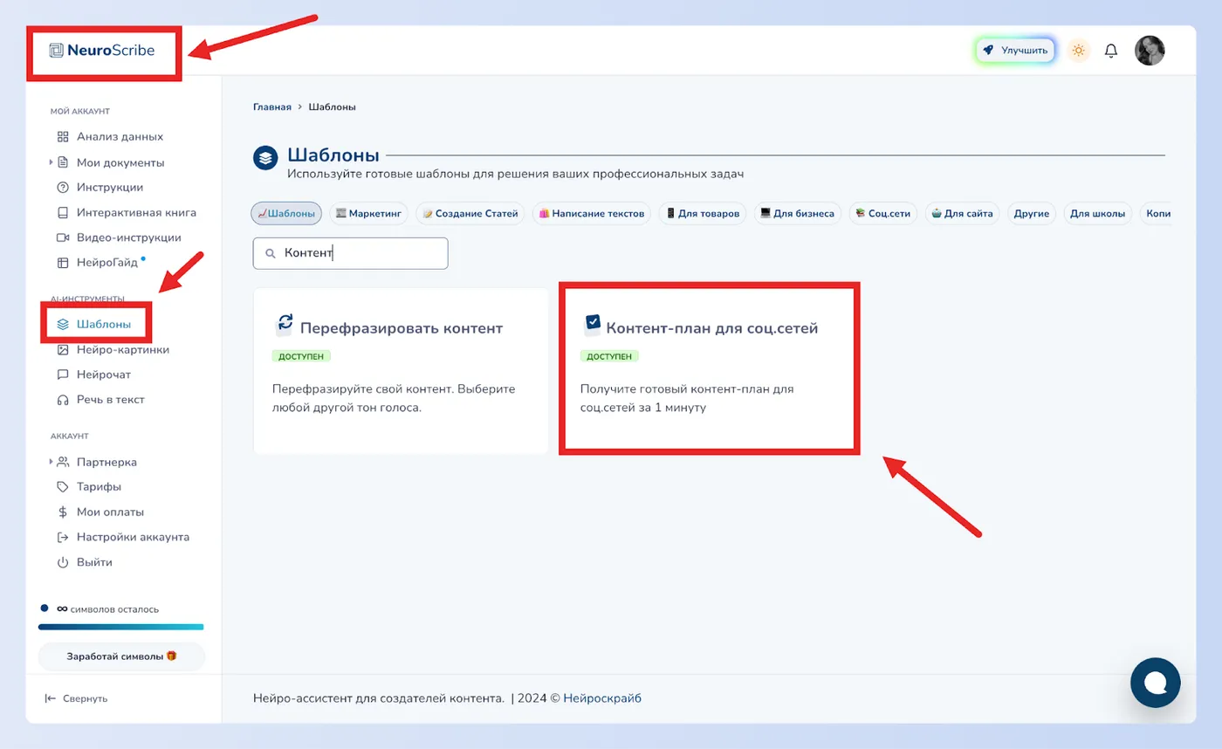The height and width of the screenshot is (749, 1222).
Task: Open НейроГайд in the sidebar
Action: pos(98,263)
